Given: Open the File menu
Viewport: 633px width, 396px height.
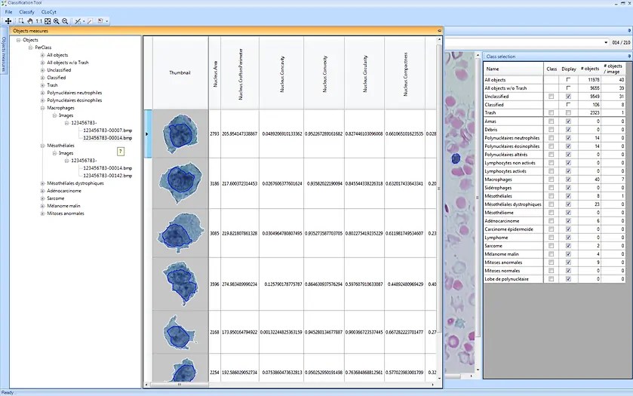Looking at the screenshot, I should pyautogui.click(x=8, y=12).
